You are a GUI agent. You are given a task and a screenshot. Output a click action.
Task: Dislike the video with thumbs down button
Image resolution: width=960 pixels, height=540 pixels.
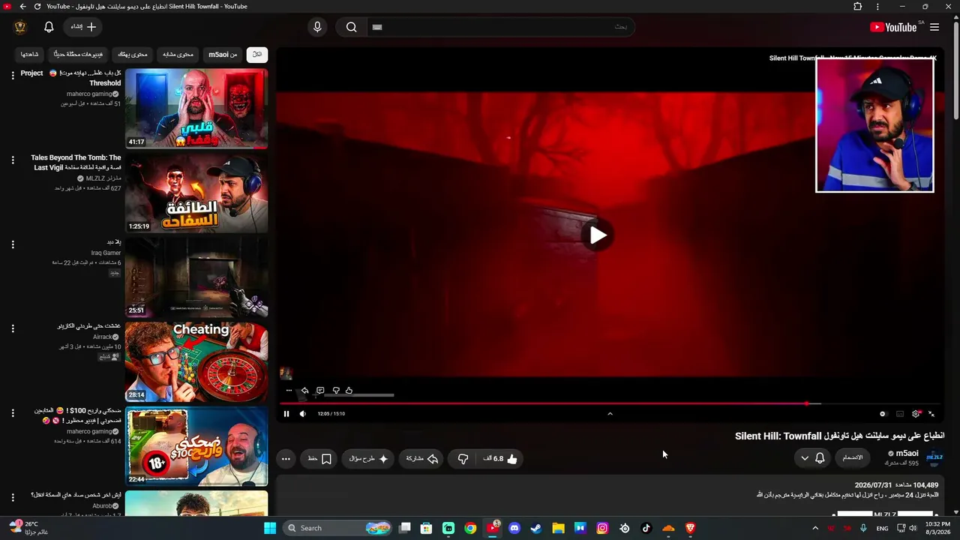tap(463, 459)
